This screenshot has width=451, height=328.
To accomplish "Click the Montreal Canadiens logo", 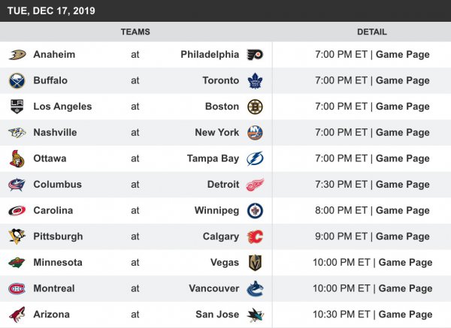I will (17, 289).
